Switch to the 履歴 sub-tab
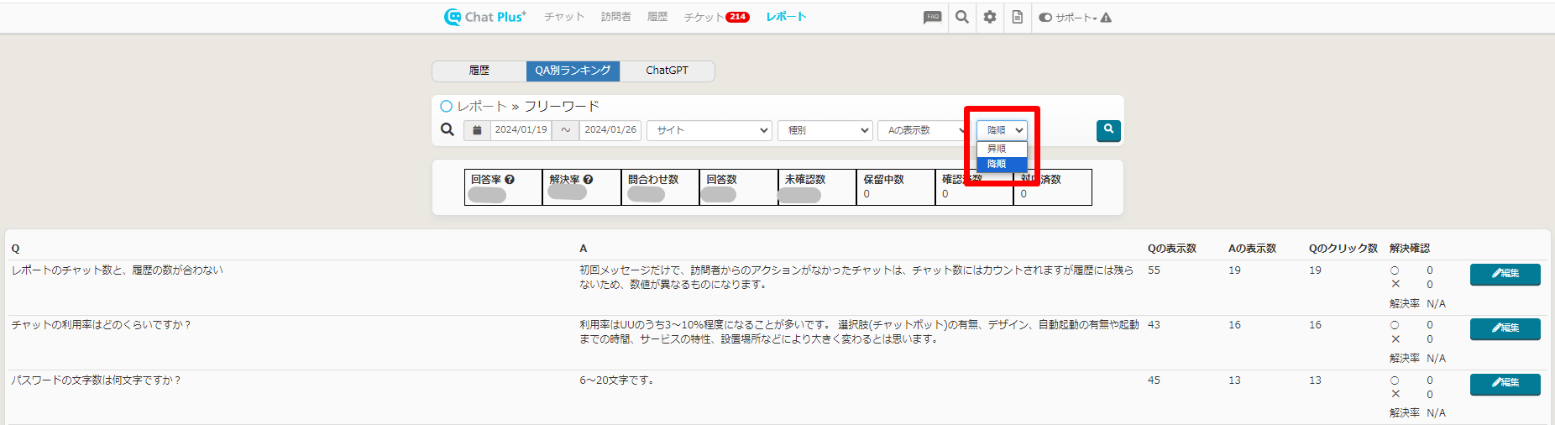Image resolution: width=1555 pixels, height=425 pixels. (479, 71)
